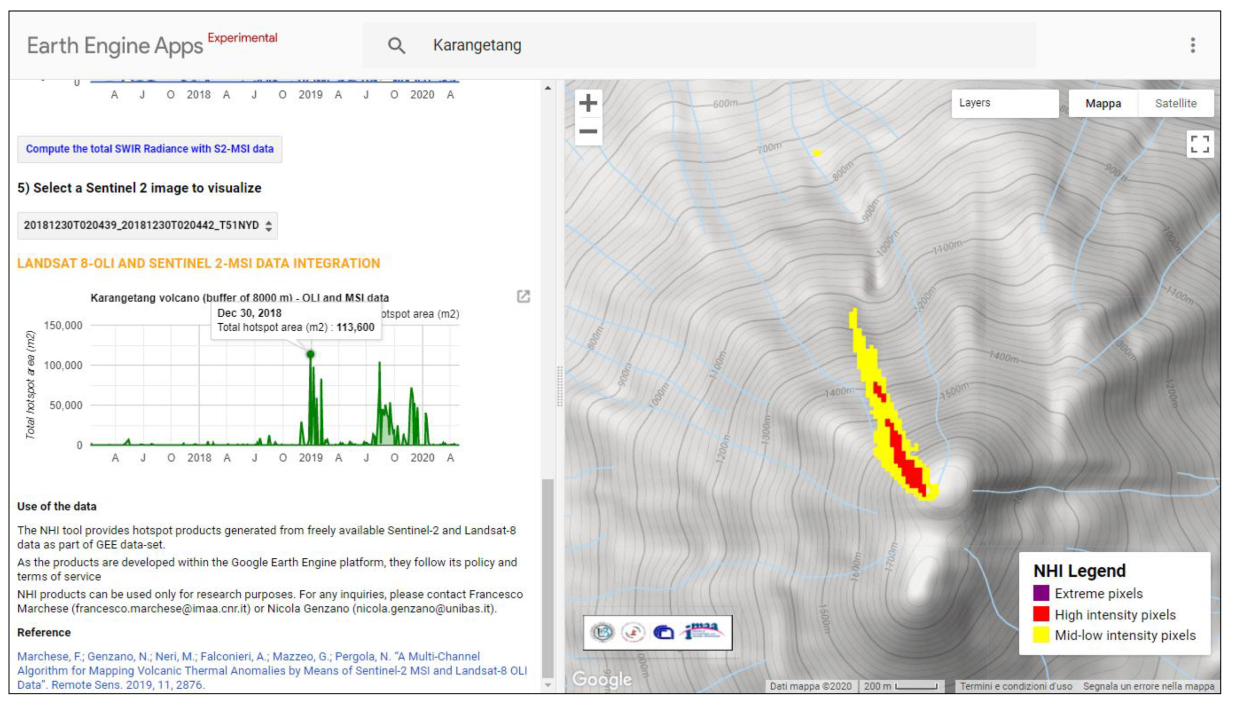Switch map to Mappa view

pyautogui.click(x=1103, y=103)
